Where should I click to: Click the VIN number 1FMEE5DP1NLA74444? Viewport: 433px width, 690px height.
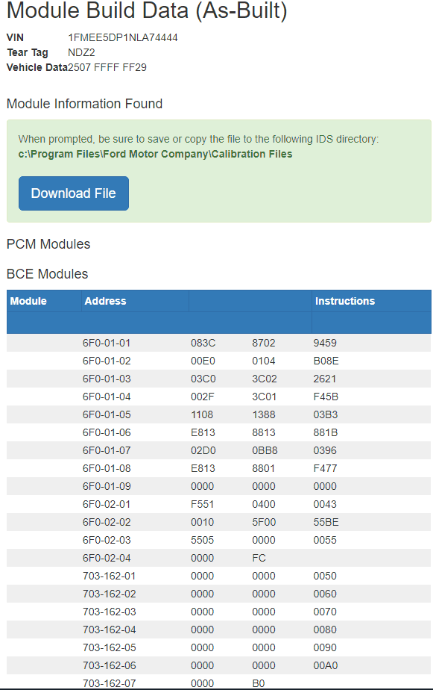[x=122, y=37]
